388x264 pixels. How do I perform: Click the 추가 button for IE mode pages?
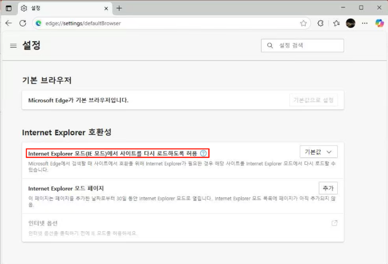pyautogui.click(x=328, y=188)
